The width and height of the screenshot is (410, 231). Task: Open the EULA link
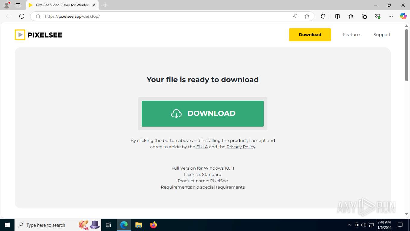pos(202,147)
